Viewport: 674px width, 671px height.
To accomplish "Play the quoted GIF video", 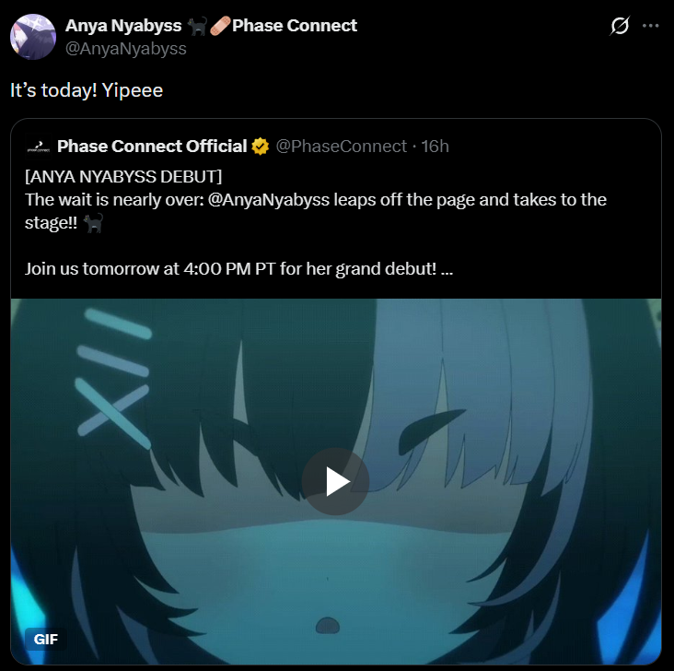I will (x=335, y=481).
